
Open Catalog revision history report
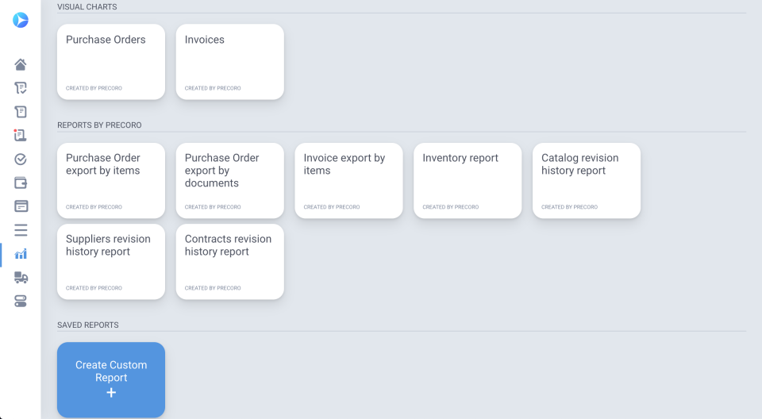[x=587, y=180]
